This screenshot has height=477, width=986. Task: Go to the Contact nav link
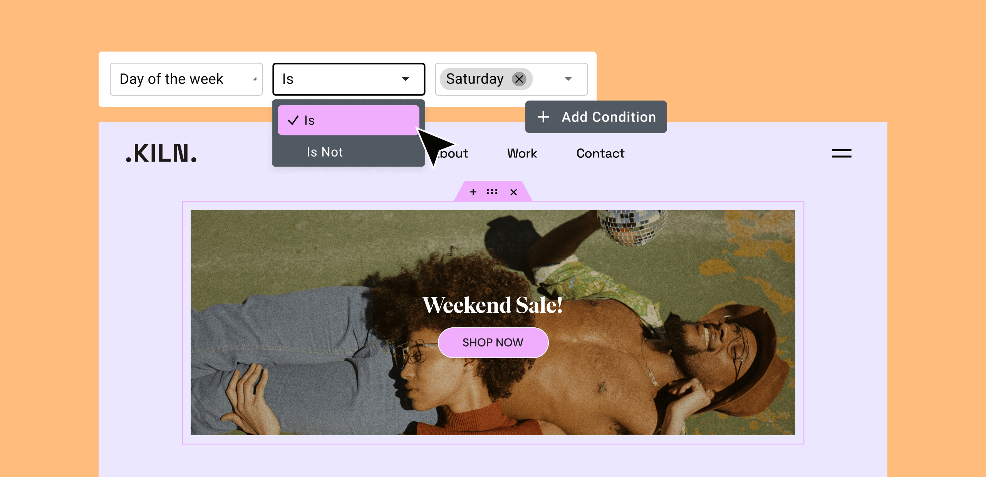pos(600,153)
